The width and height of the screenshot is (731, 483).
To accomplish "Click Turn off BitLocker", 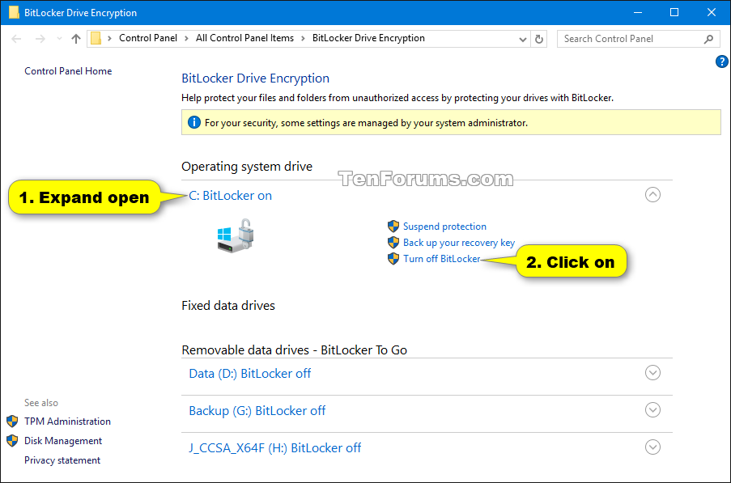I will (x=441, y=259).
